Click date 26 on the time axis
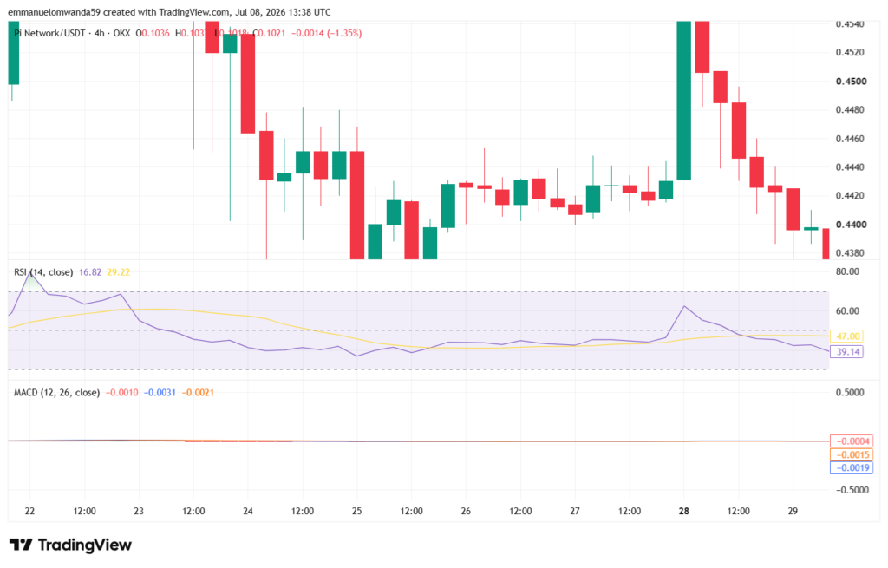The image size is (888, 568). click(466, 512)
